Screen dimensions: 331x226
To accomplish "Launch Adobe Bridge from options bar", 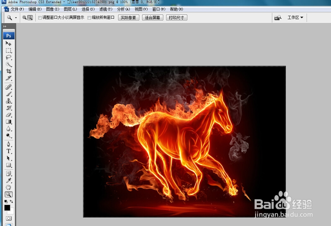I will point(278,18).
